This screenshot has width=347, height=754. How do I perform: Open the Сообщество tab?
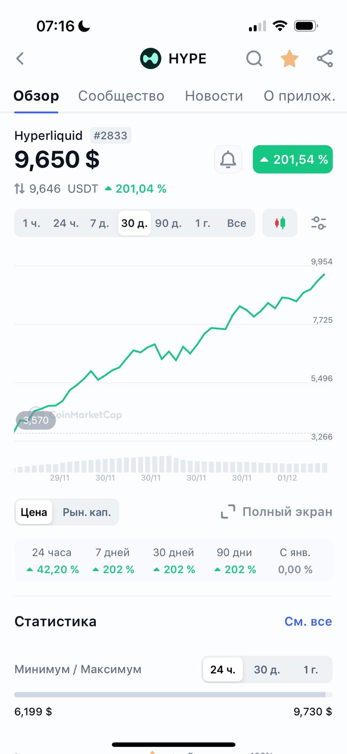tap(121, 96)
